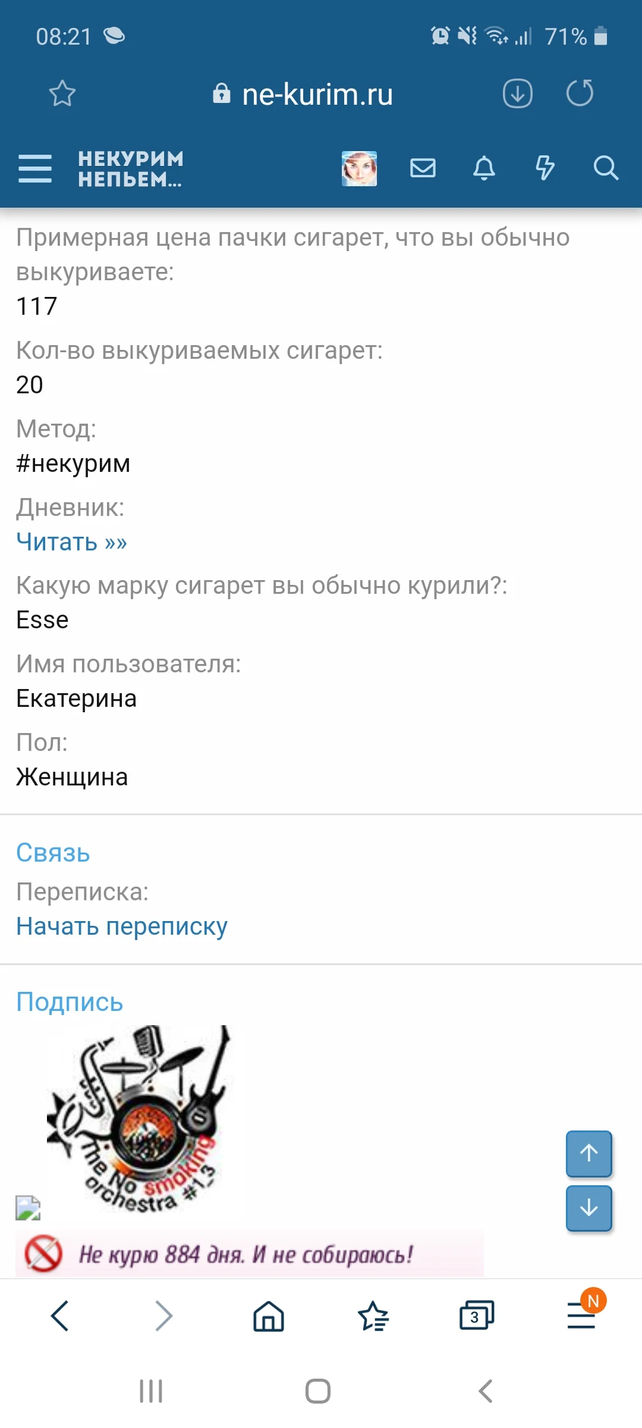Image resolution: width=642 pixels, height=1428 pixels.
Task: Bookmark the page with star icon
Action: [62, 93]
